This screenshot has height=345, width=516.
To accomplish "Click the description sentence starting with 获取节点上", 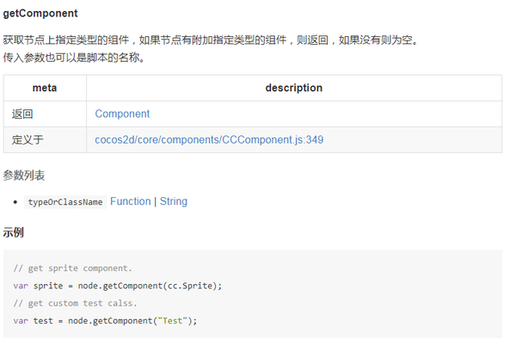I will point(211,40).
